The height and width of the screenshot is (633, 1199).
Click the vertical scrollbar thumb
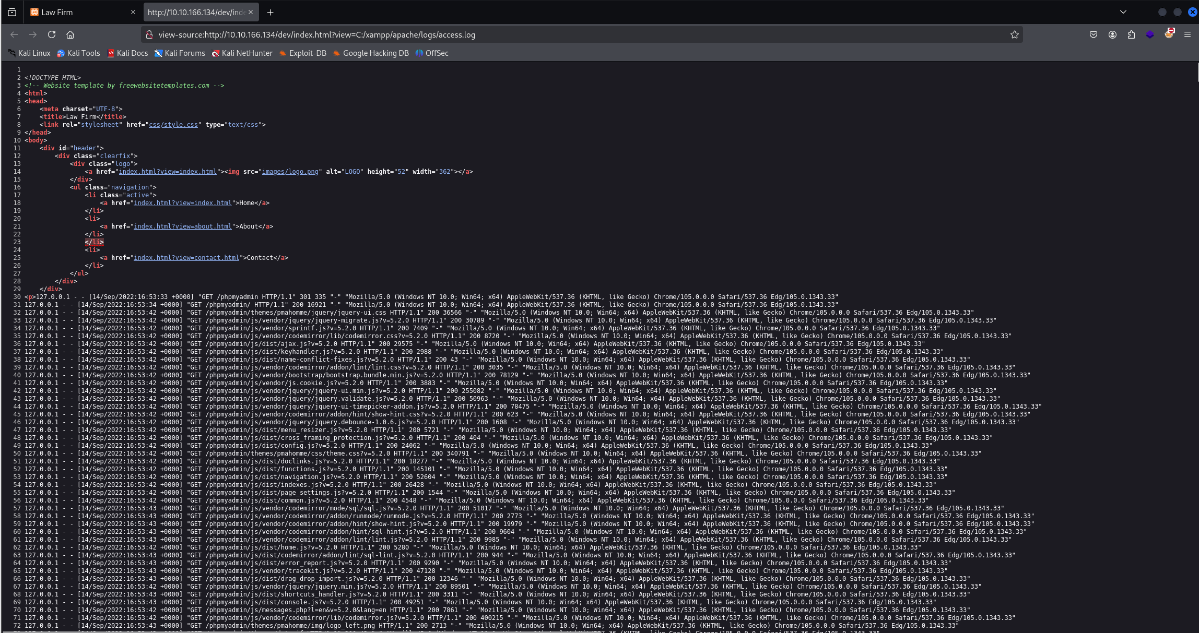click(1196, 72)
